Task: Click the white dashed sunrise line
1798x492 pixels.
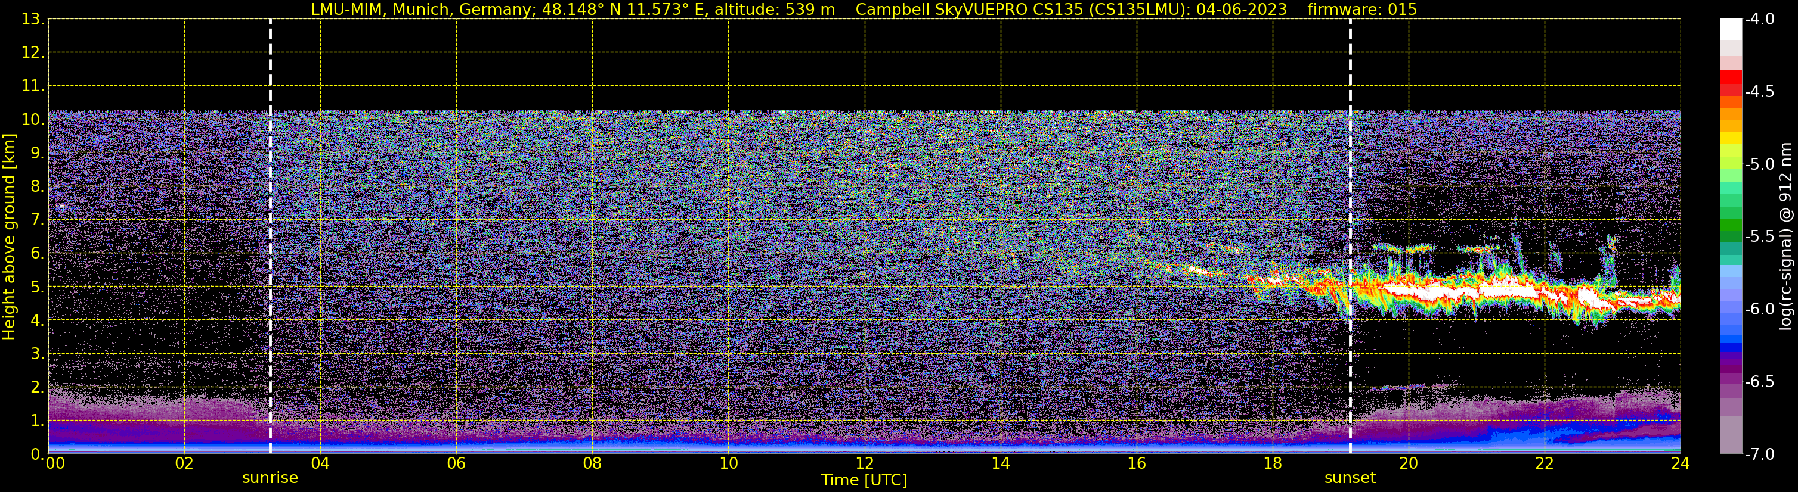Action: (x=270, y=236)
